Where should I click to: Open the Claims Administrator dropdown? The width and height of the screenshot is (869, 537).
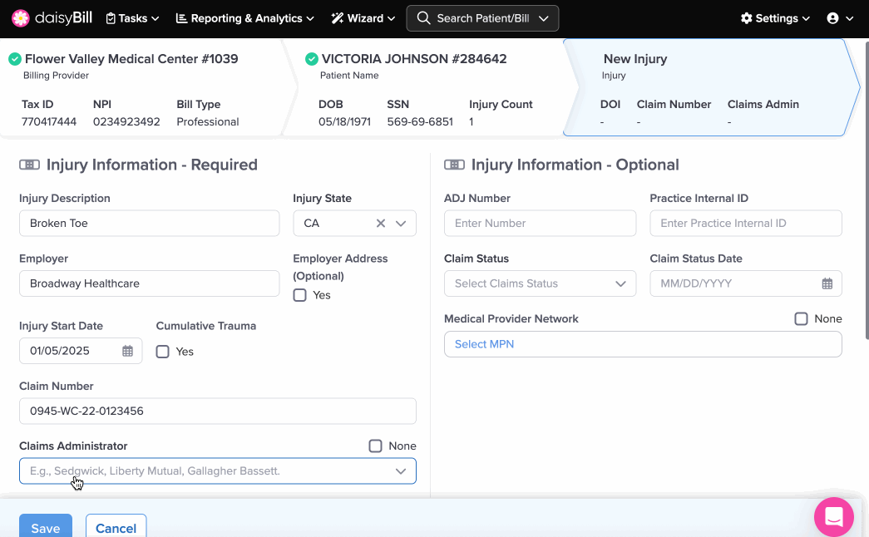400,471
